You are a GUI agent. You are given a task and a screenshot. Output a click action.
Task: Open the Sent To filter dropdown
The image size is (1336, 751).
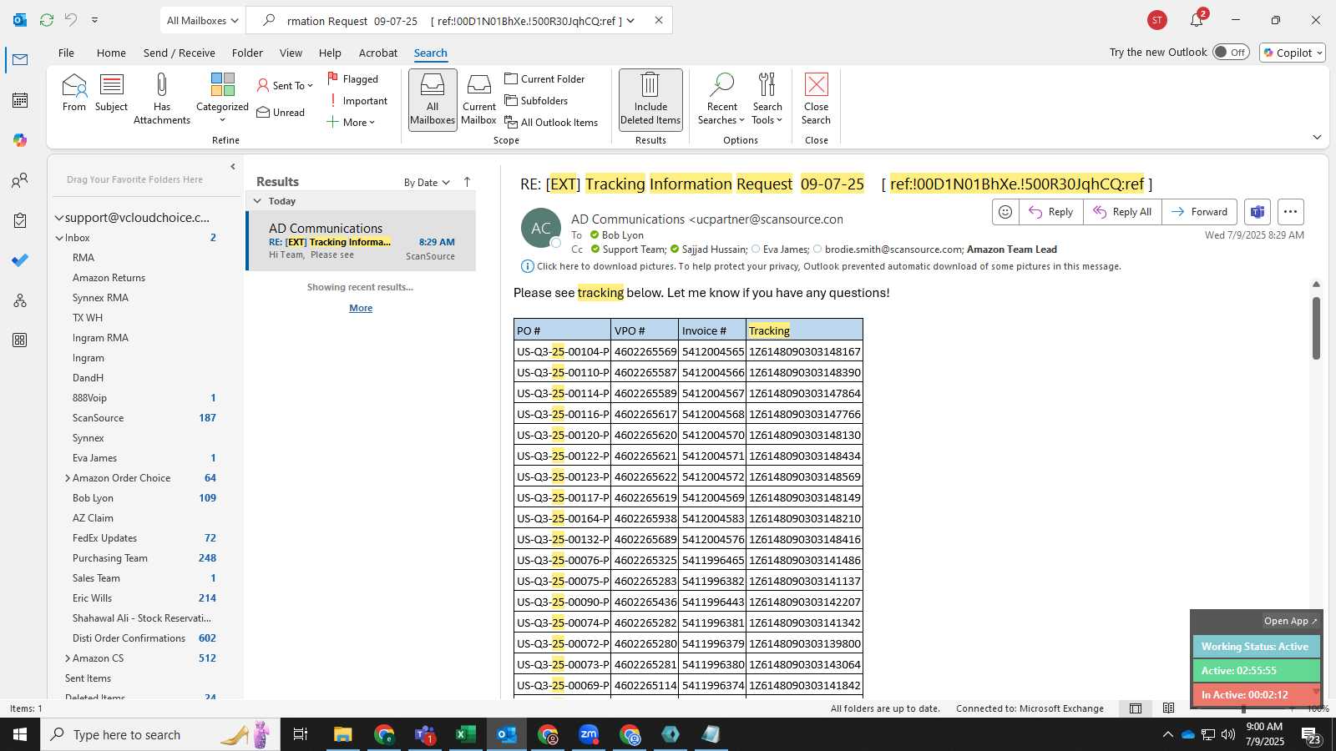285,85
